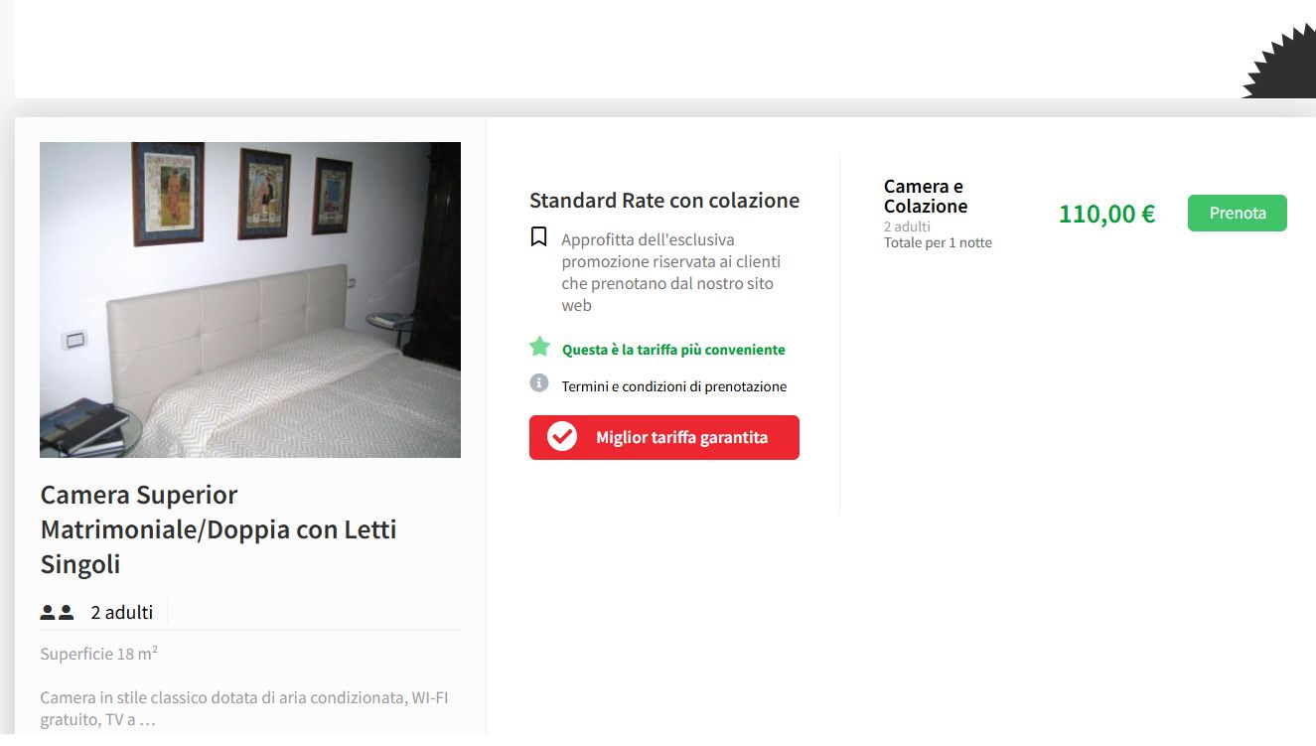
Task: Click the Superficie 18 m² detail
Action: point(99,654)
